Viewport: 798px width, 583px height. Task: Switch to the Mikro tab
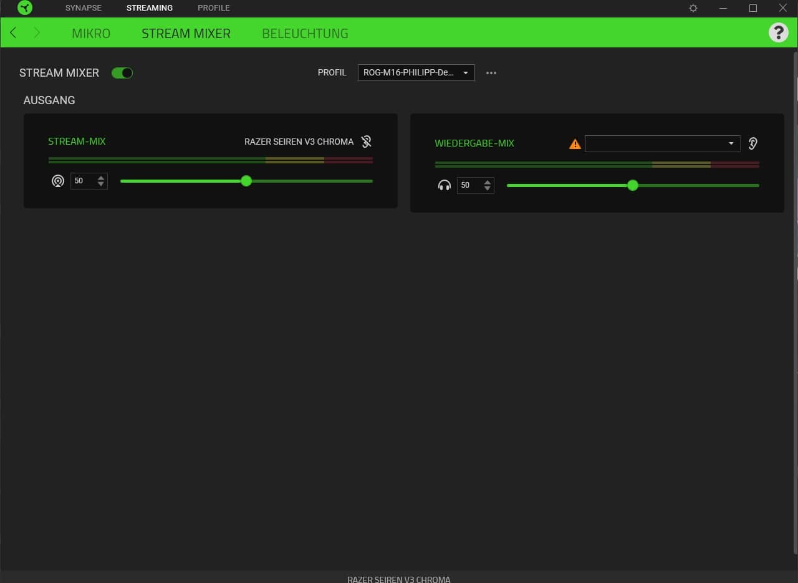click(91, 33)
